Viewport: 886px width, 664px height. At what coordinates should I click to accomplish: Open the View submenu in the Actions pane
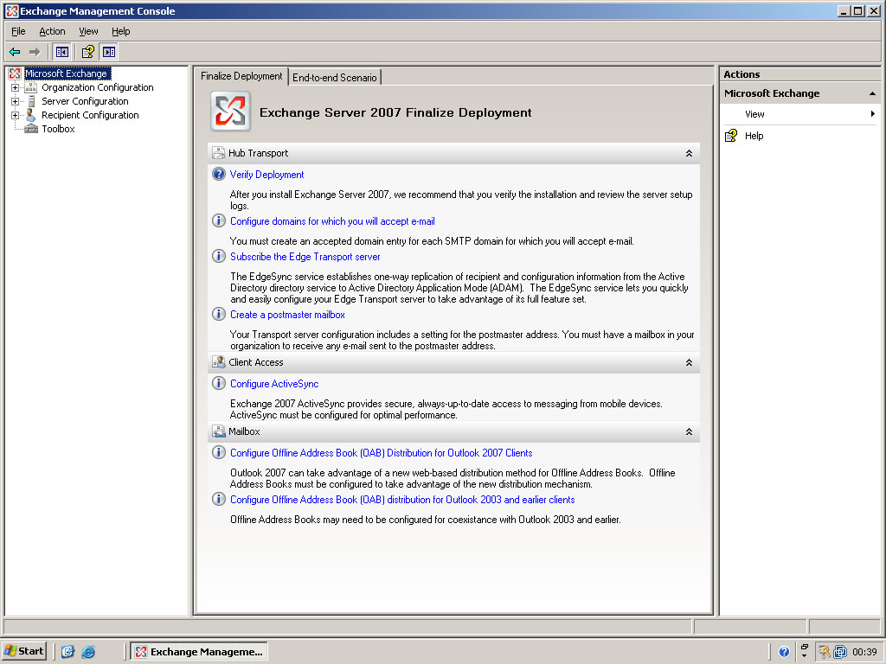pyautogui.click(x=754, y=114)
